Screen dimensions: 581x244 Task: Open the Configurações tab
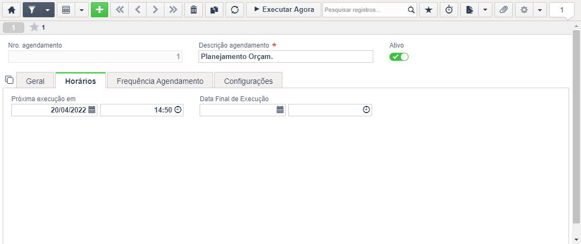click(x=248, y=81)
